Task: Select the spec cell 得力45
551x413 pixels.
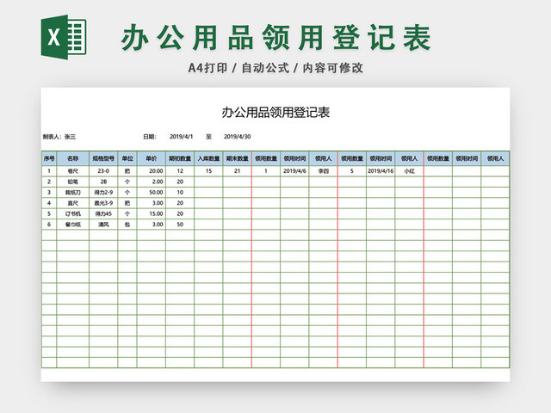Action: [103, 213]
